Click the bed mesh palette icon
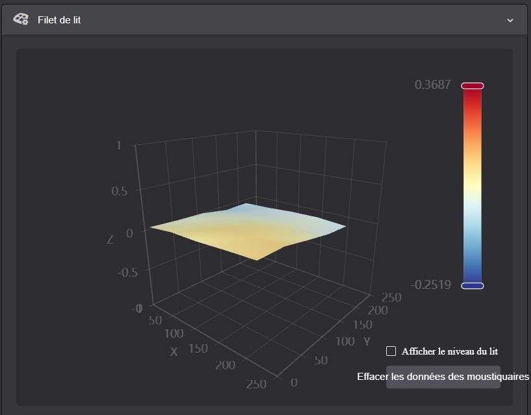 tap(21, 19)
